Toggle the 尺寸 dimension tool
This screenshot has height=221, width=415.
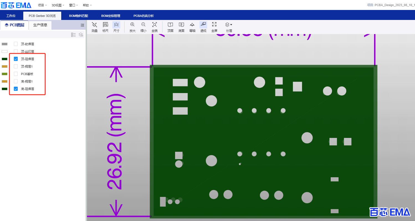(116, 27)
